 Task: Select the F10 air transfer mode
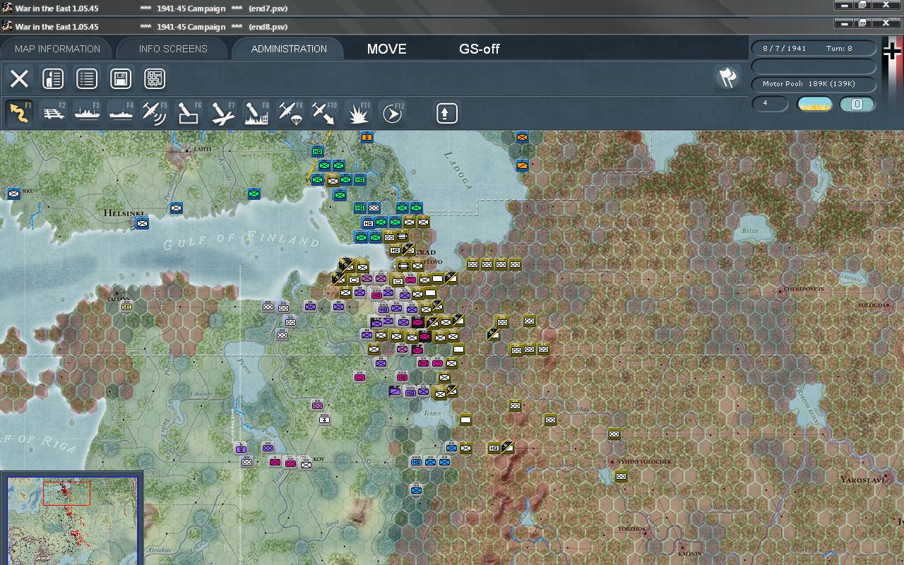pyautogui.click(x=325, y=113)
